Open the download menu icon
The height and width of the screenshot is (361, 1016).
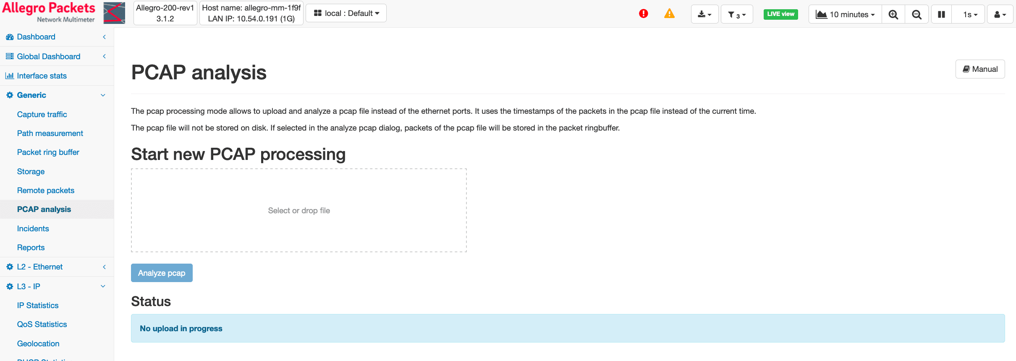pyautogui.click(x=704, y=14)
